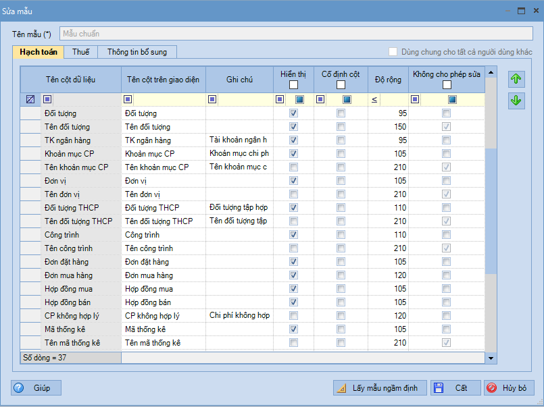Select the Ghi chú cell 'Chi phí không hợp'
Image resolution: width=544 pixels, height=407 pixels.
click(x=239, y=316)
